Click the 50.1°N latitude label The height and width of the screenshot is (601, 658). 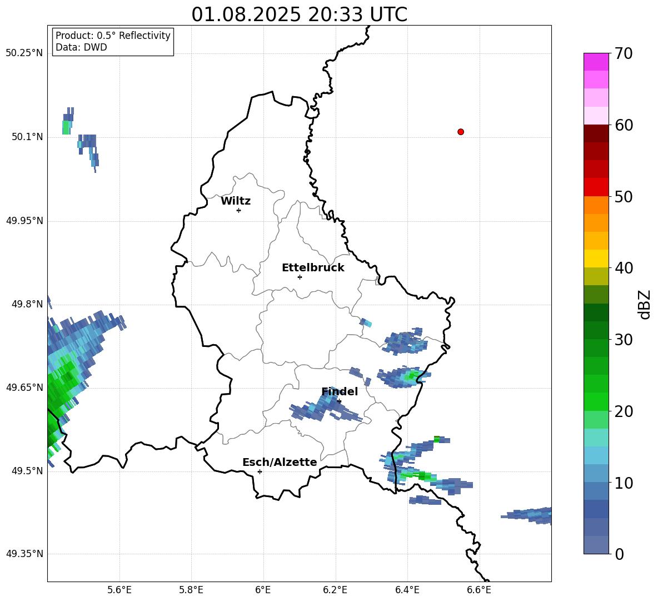tap(28, 137)
